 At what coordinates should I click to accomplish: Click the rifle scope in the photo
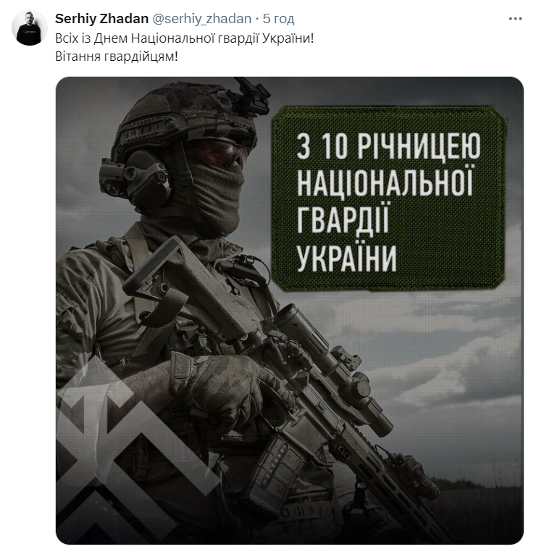(332, 364)
